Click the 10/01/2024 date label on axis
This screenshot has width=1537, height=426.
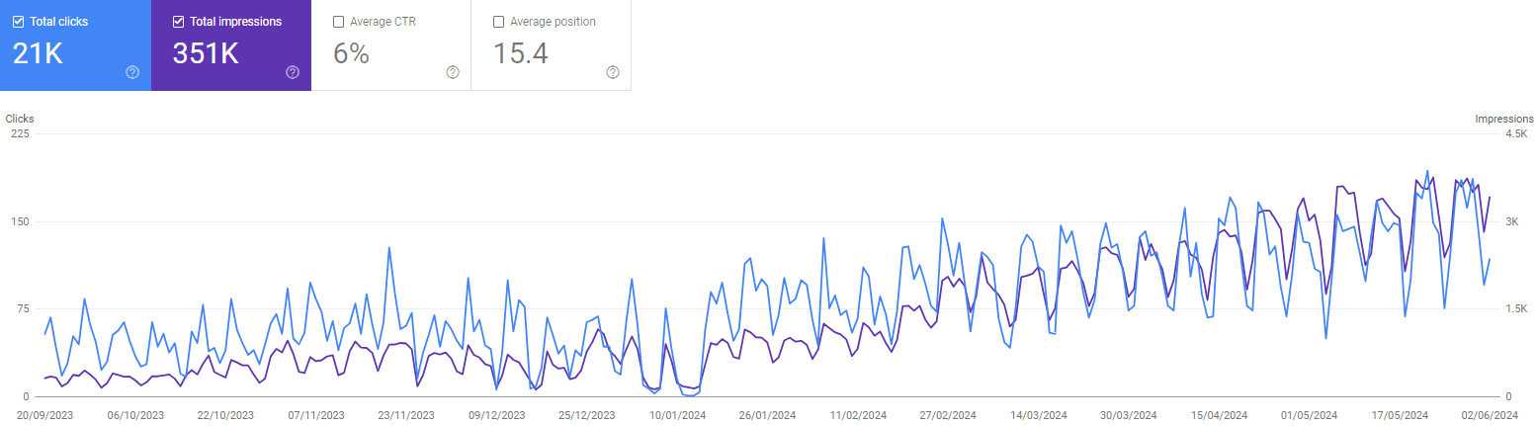pyautogui.click(x=677, y=415)
